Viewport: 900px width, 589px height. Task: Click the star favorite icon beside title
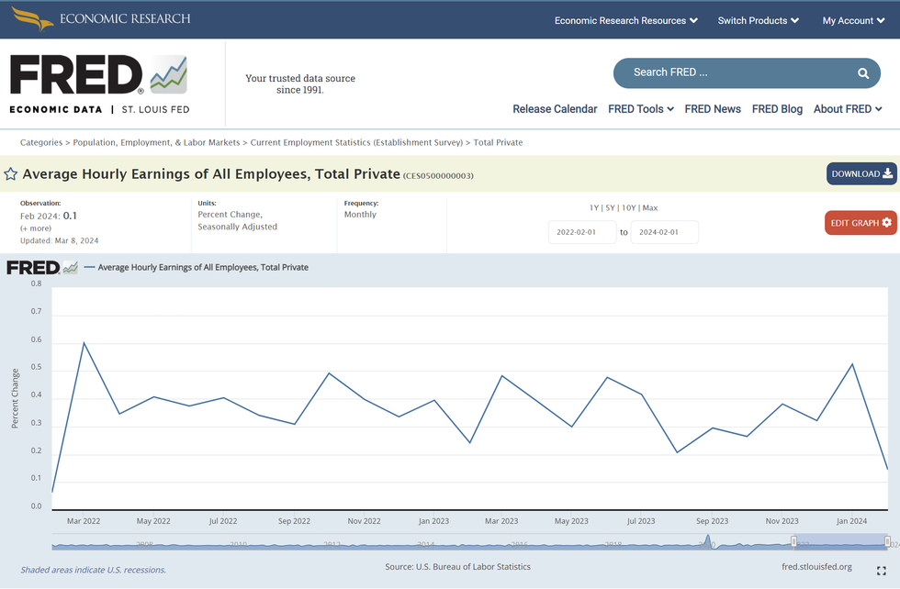(x=11, y=174)
